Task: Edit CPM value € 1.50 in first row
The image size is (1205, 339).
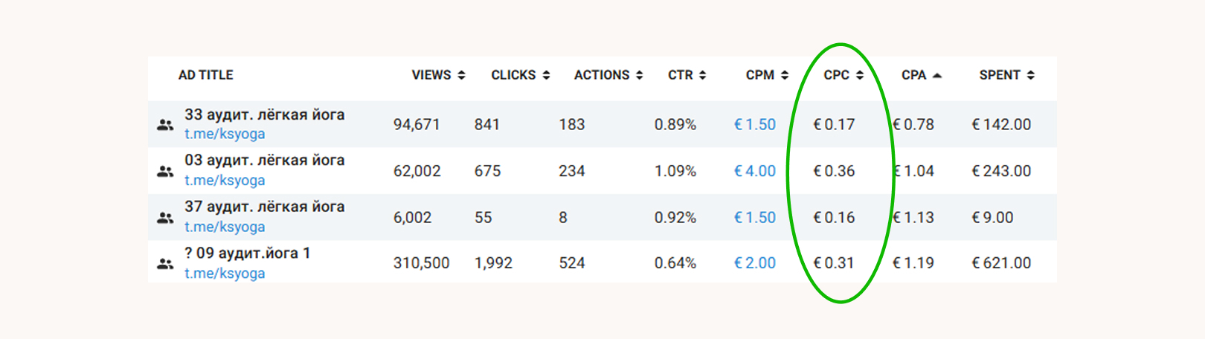Action: tap(755, 125)
